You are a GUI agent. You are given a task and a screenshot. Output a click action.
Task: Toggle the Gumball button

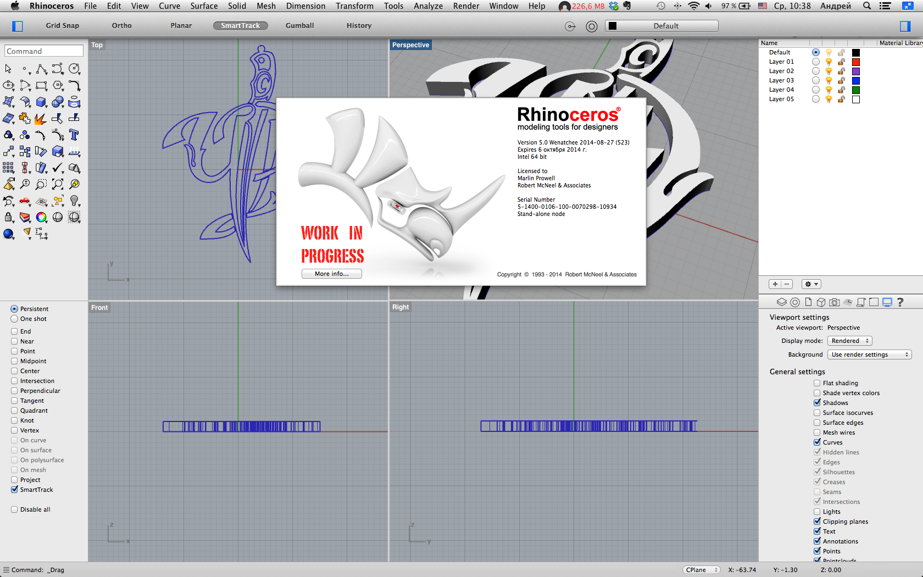299,26
